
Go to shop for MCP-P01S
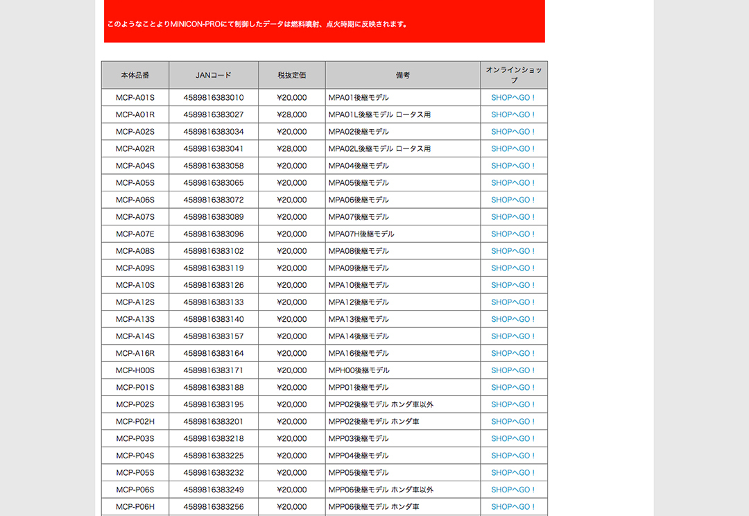click(513, 388)
